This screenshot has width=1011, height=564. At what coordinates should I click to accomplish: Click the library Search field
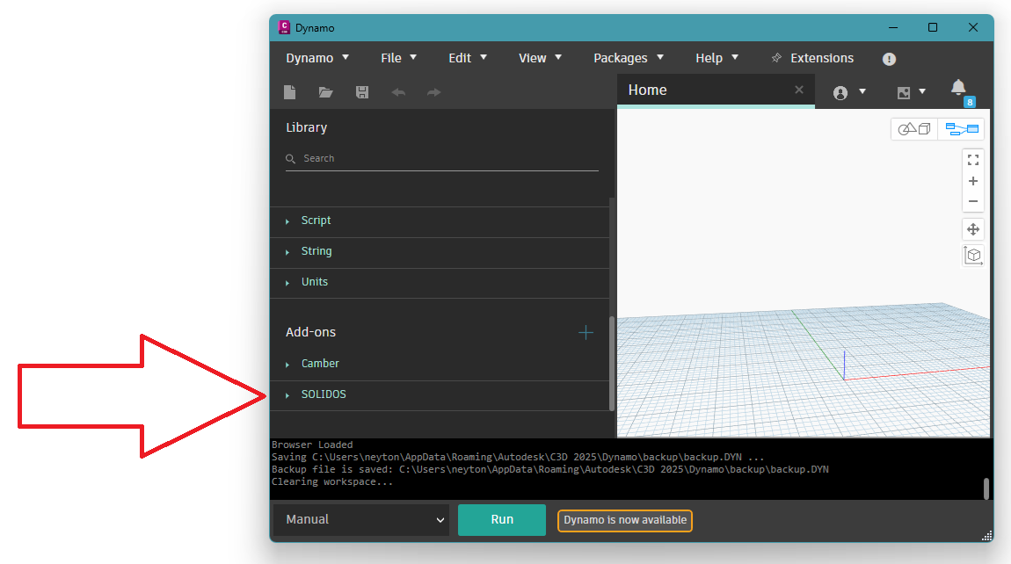(x=441, y=158)
